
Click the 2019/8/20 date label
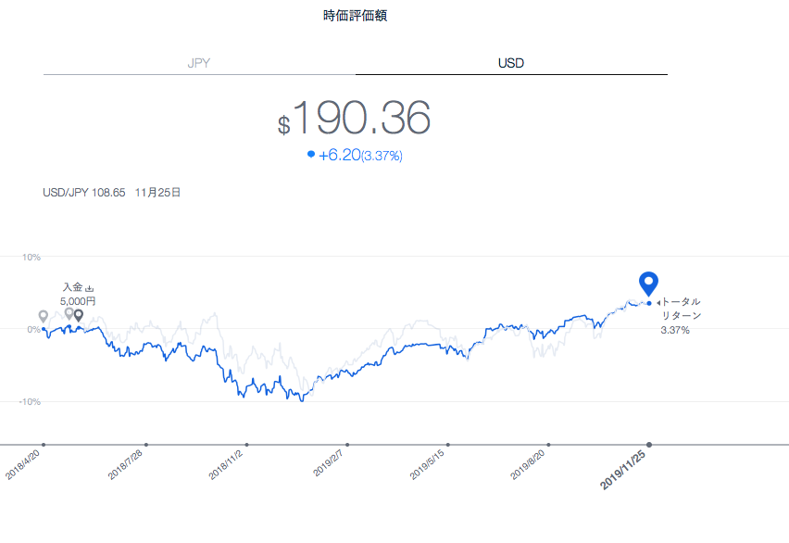[x=528, y=464]
